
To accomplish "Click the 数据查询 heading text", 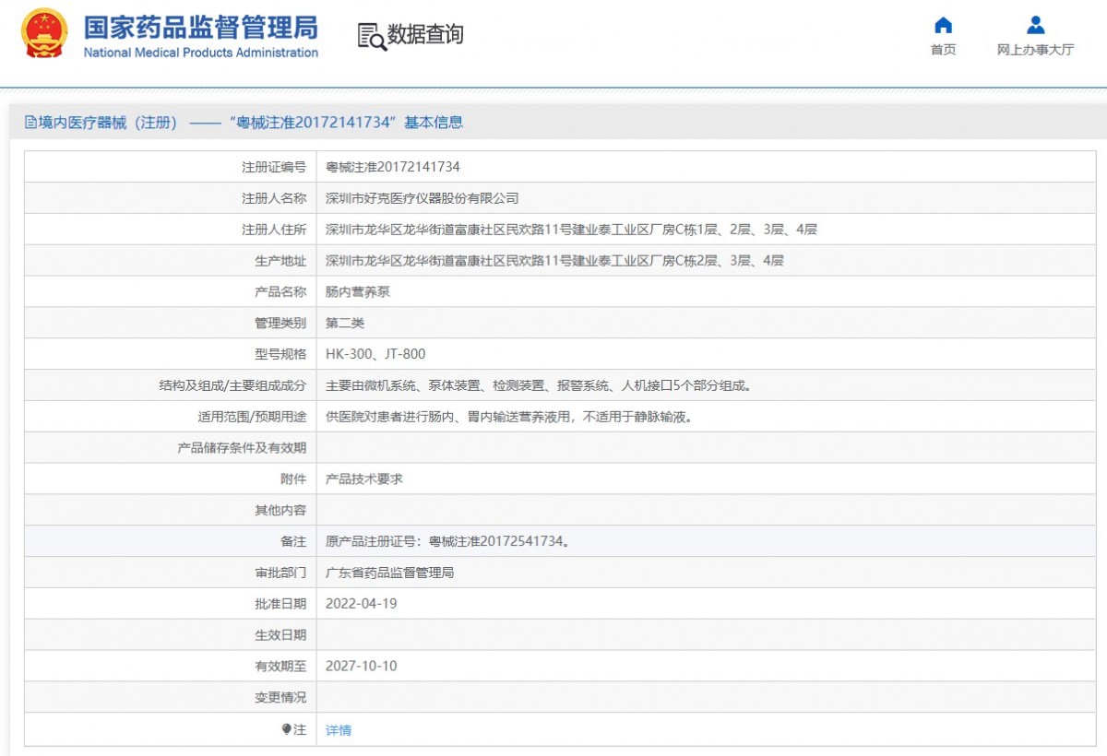I will tap(425, 35).
